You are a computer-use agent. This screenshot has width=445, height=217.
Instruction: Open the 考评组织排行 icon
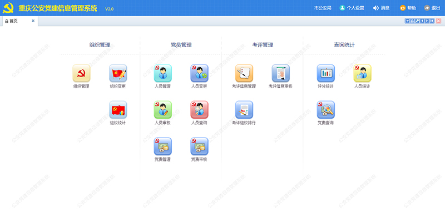[244, 110]
